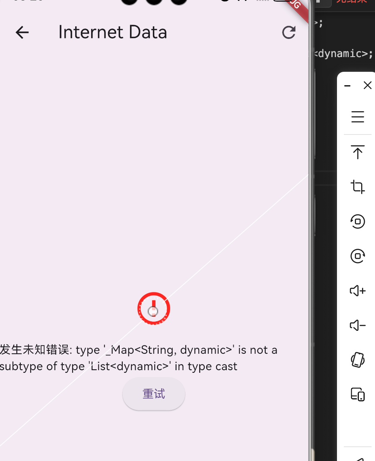Click the Internet Data title text
Image resolution: width=375 pixels, height=461 pixels.
point(113,32)
